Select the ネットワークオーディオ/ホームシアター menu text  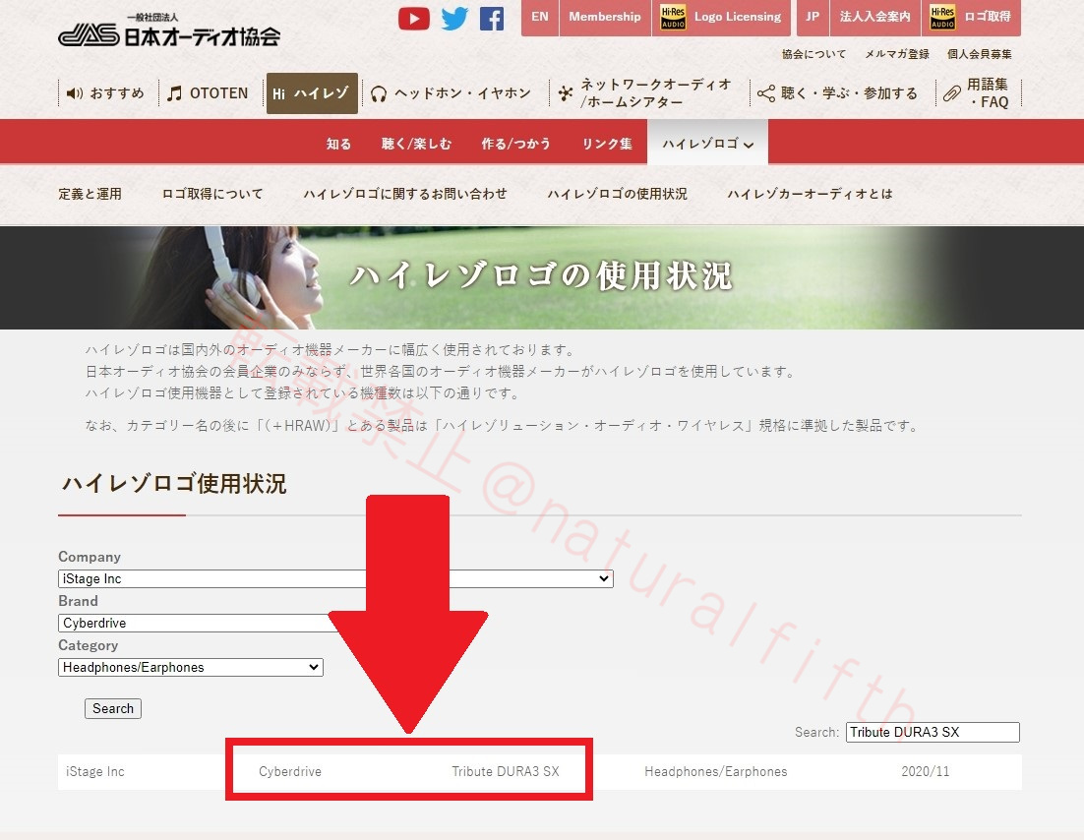click(x=655, y=93)
